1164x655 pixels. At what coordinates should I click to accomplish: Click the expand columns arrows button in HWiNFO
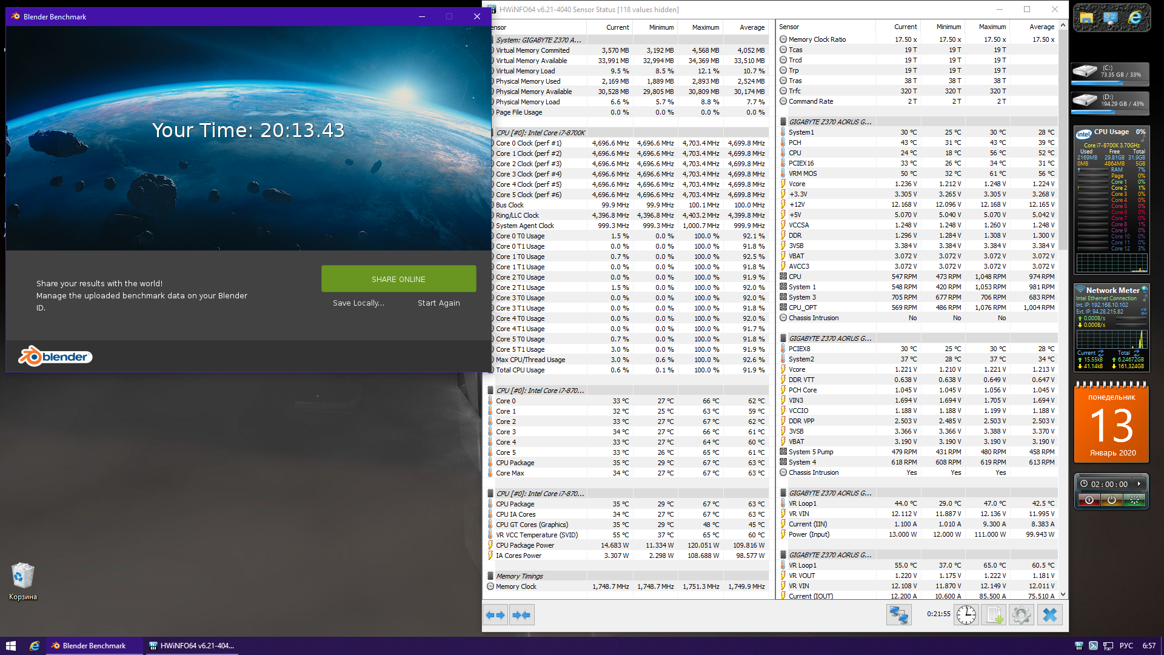pos(495,615)
